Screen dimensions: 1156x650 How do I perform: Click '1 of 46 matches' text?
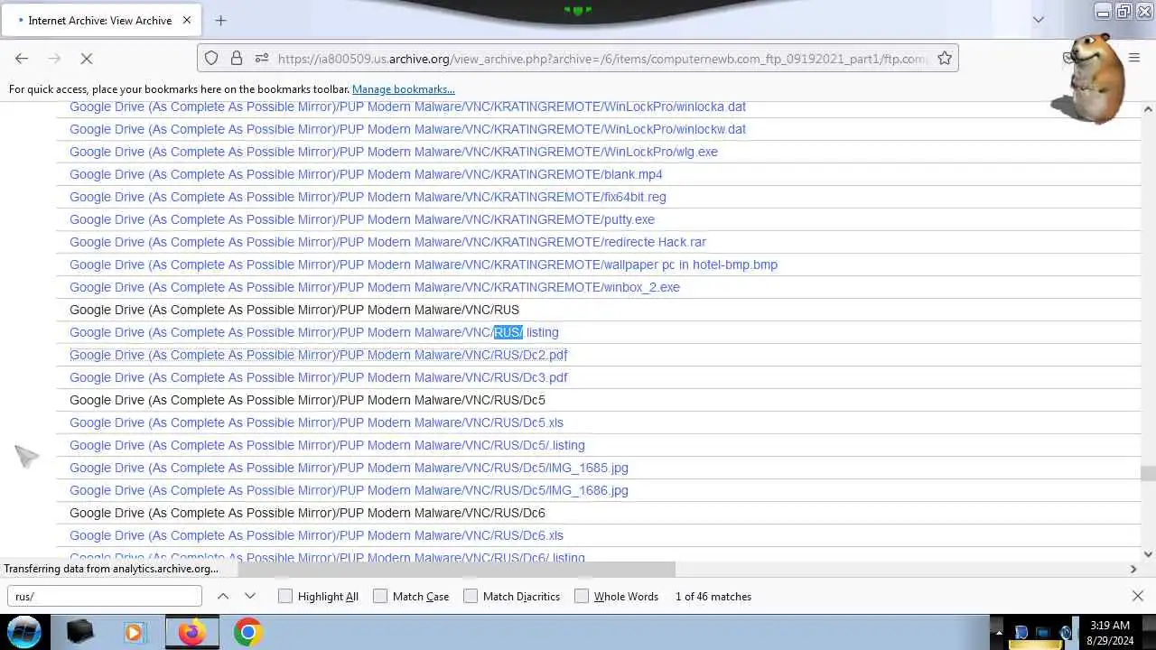pyautogui.click(x=713, y=597)
